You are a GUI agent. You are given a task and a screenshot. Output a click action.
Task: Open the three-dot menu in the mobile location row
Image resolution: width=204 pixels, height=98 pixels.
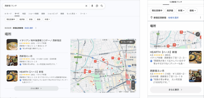(200, 18)
